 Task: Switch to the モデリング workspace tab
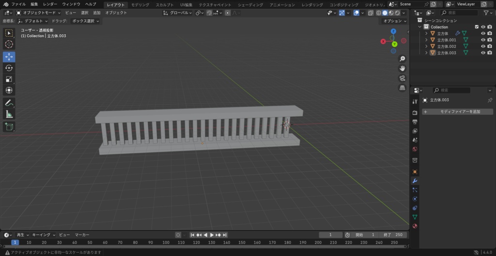coord(140,5)
